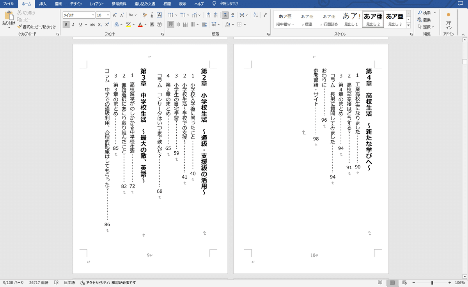468x287 pixels.
Task: Click the ruby (phonetic guide) icon
Action: click(152, 15)
